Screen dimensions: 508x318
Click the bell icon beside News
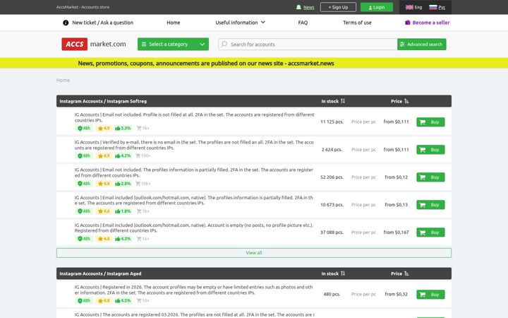pyautogui.click(x=298, y=7)
